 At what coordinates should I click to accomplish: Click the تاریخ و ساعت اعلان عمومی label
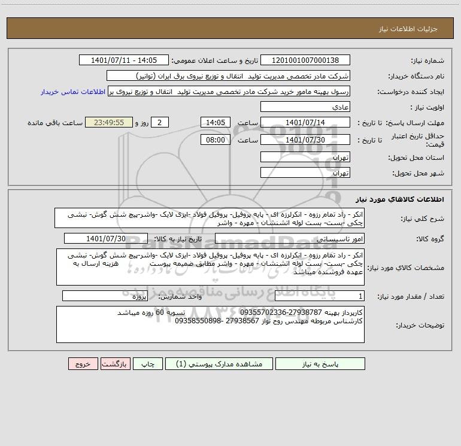pos(215,60)
